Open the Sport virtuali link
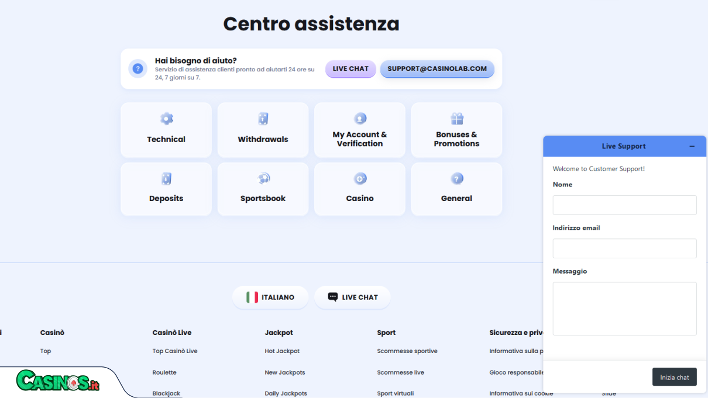708x398 pixels. click(396, 393)
